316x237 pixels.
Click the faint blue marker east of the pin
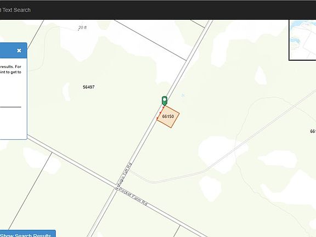point(183,95)
